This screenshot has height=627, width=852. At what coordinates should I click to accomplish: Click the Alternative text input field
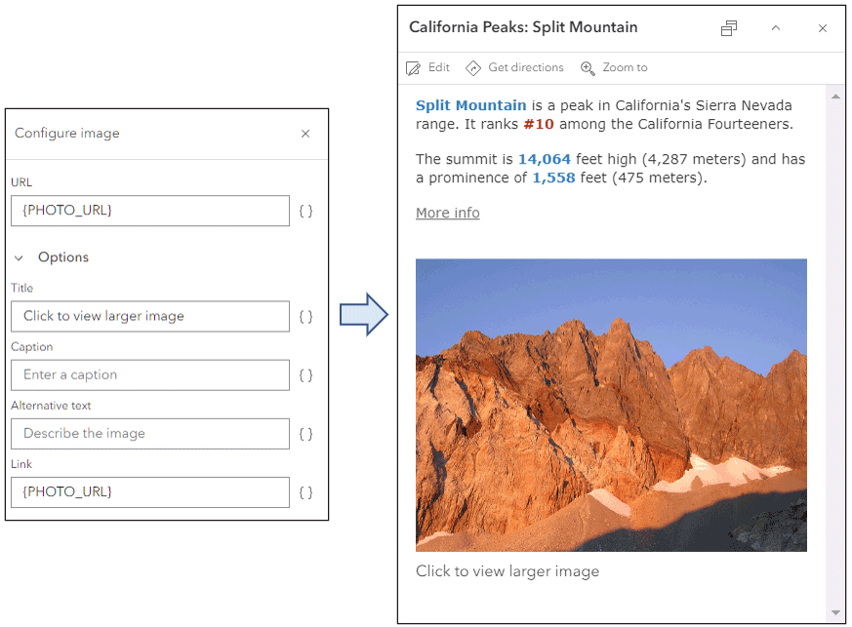click(x=150, y=433)
